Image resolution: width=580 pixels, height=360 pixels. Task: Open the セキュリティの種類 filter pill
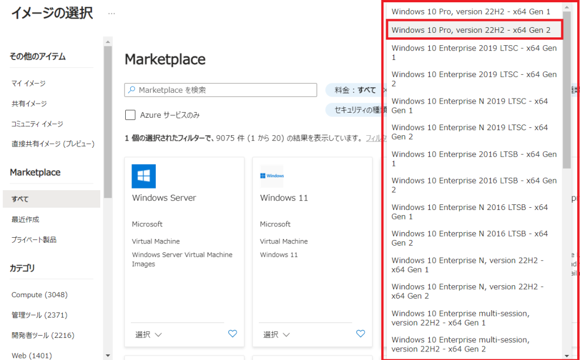tap(356, 110)
